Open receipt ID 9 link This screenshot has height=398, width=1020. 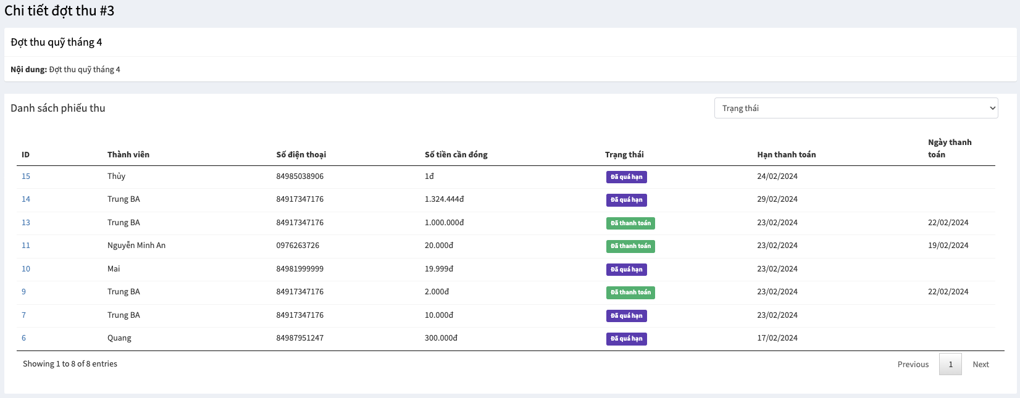(x=24, y=292)
